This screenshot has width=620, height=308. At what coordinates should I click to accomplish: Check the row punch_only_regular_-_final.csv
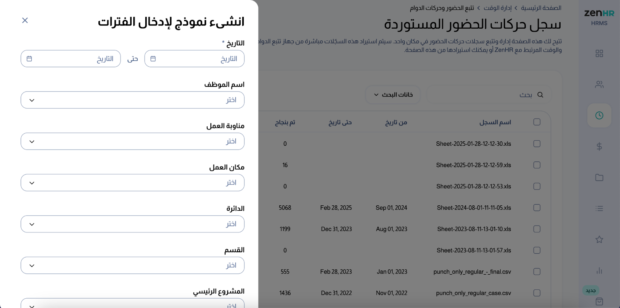(537, 272)
